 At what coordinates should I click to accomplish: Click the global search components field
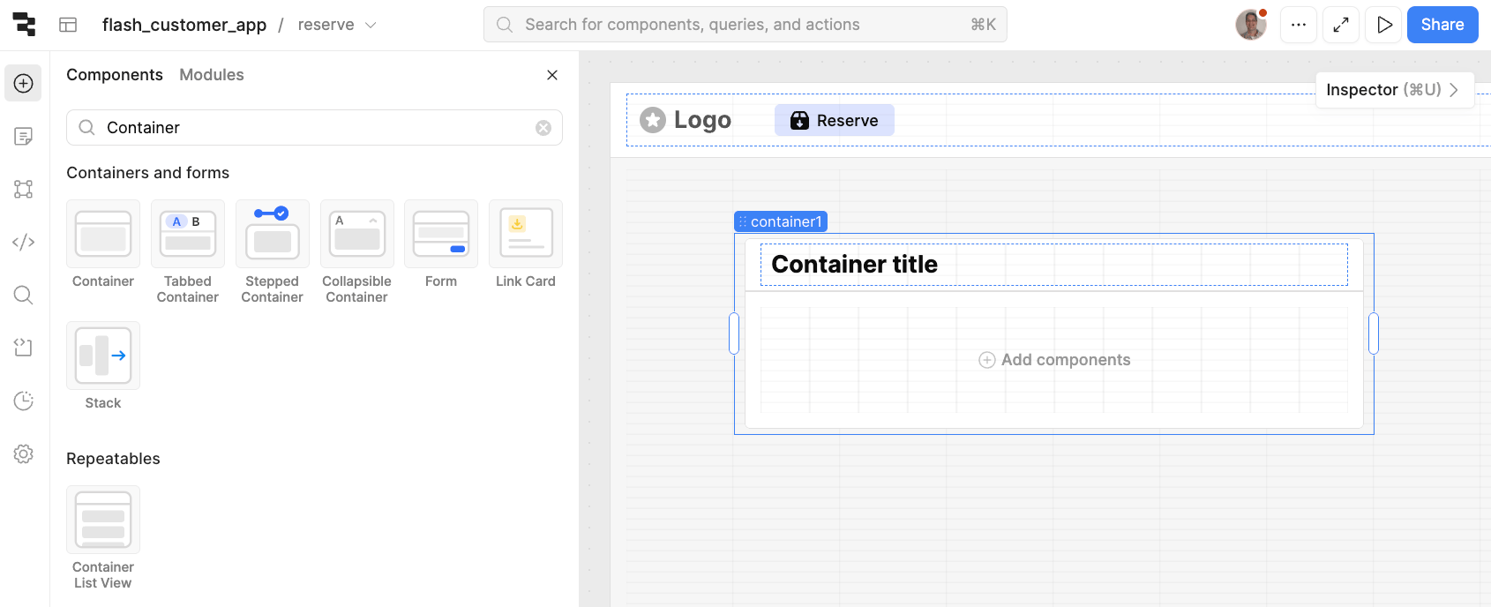(745, 25)
